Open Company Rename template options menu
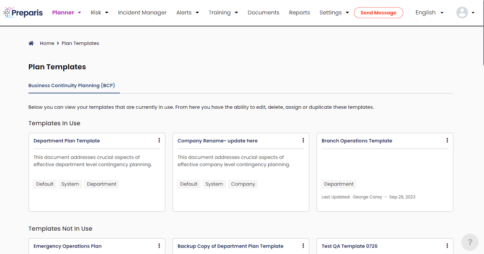This screenshot has width=484, height=254. click(x=303, y=140)
